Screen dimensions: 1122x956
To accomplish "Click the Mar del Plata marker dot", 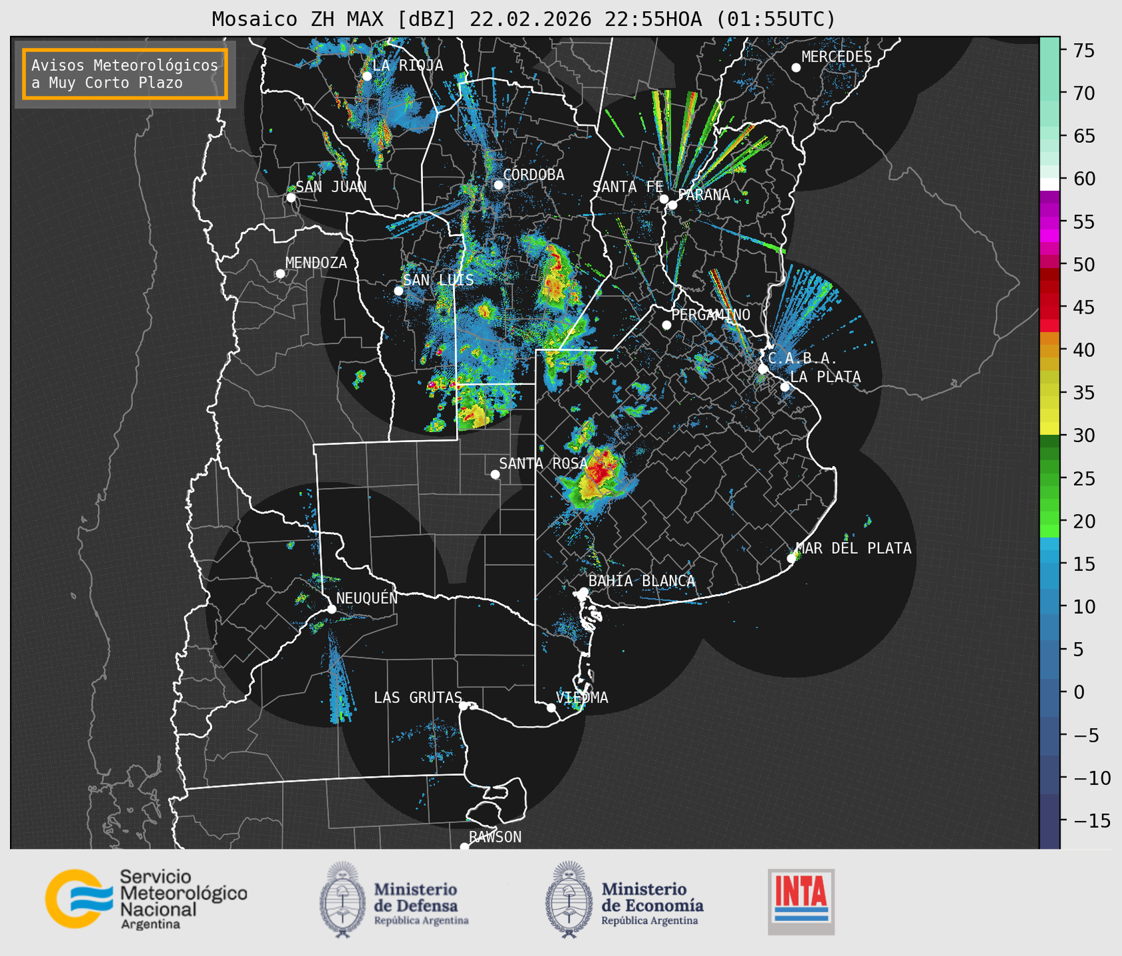I will click(x=791, y=558).
